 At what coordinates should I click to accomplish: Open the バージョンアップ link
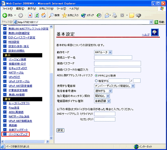tap(18, 134)
